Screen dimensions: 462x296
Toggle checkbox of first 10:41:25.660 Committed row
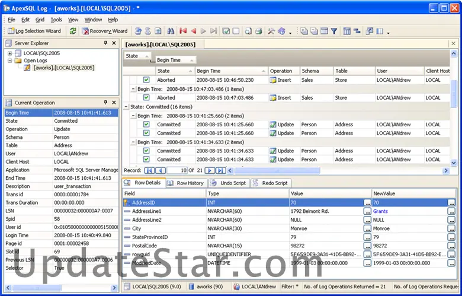[146, 124]
